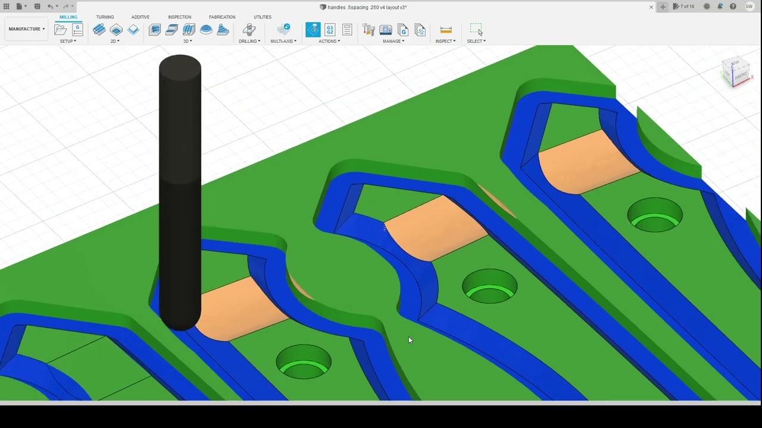This screenshot has height=428, width=762.
Task: Select the 3D Scallop tool
Action: click(223, 30)
